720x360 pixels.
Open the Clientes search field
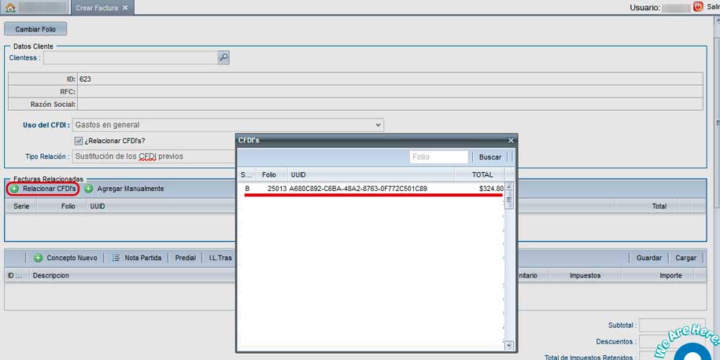click(130, 57)
